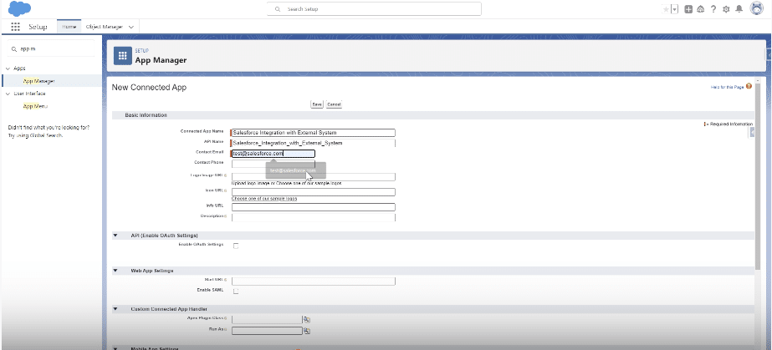772x350 pixels.
Task: Click the Contact Phone field
Action: click(x=274, y=164)
